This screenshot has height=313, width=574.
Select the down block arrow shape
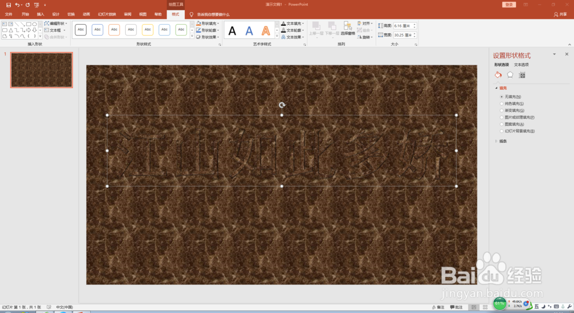34,30
